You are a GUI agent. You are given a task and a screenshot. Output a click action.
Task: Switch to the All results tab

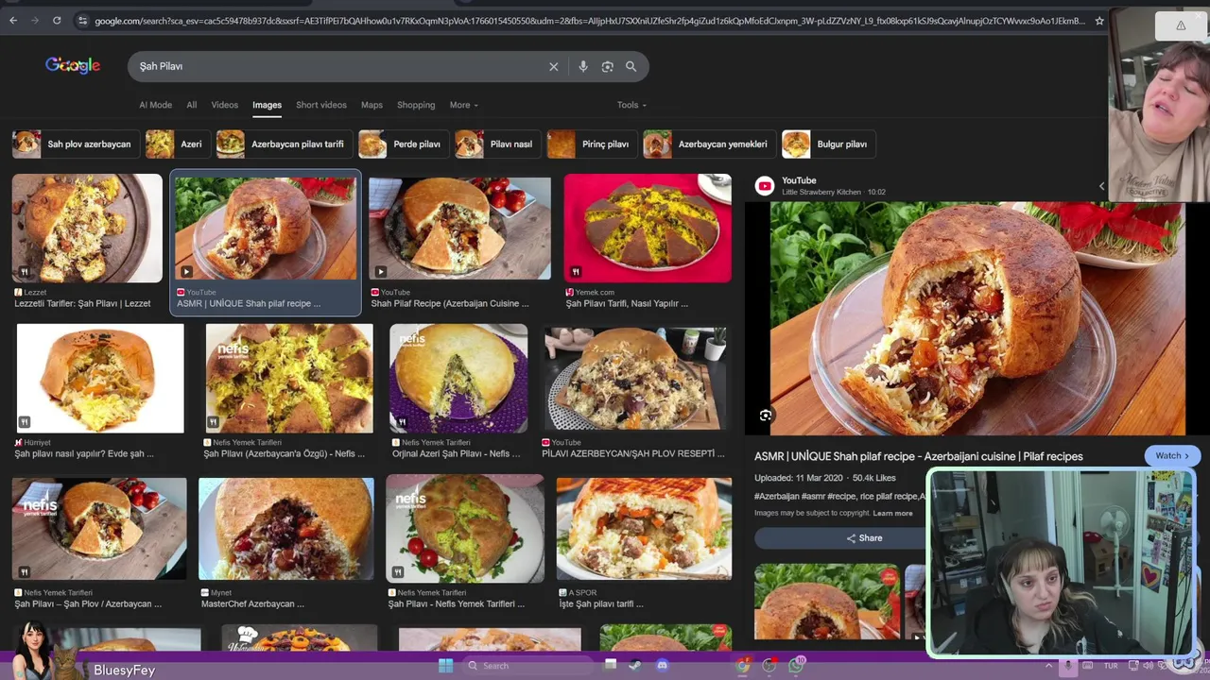(192, 105)
